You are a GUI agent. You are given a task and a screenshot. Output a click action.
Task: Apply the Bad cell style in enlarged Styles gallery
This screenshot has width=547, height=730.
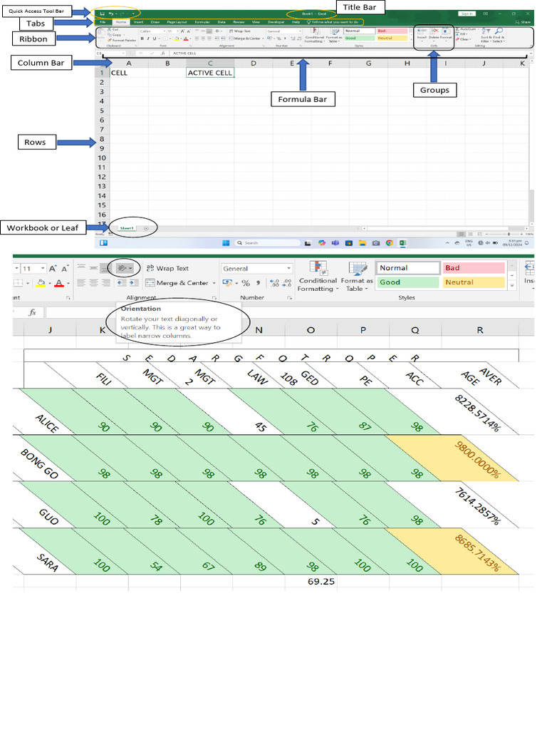tap(472, 268)
